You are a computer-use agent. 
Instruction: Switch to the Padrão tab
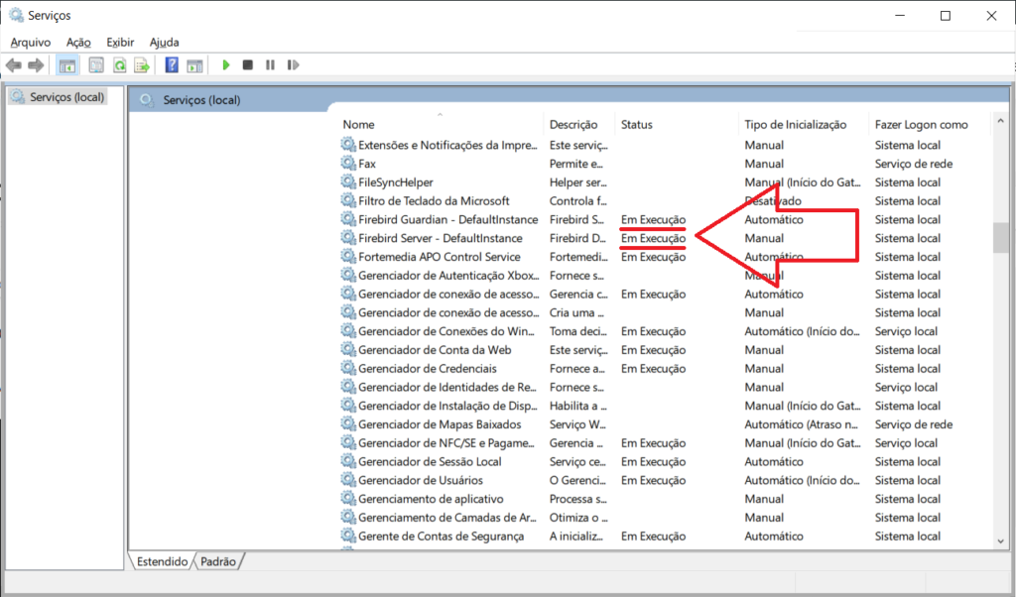[x=218, y=561]
